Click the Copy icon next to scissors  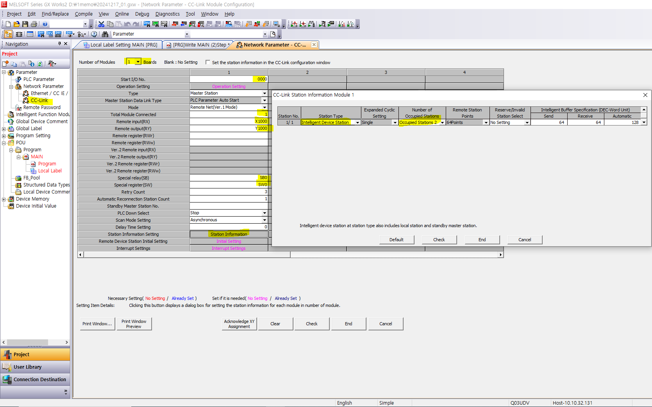[x=110, y=24]
